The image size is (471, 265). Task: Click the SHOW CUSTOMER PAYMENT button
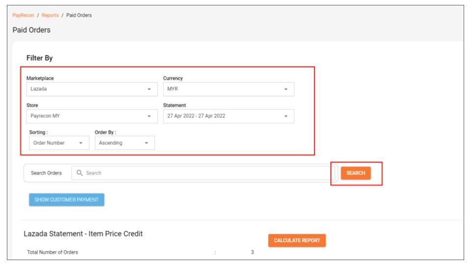click(67, 200)
